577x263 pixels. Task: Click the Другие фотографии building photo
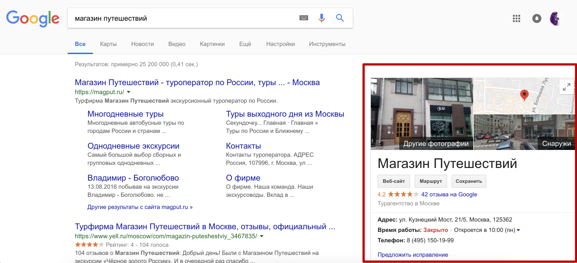[x=421, y=113]
